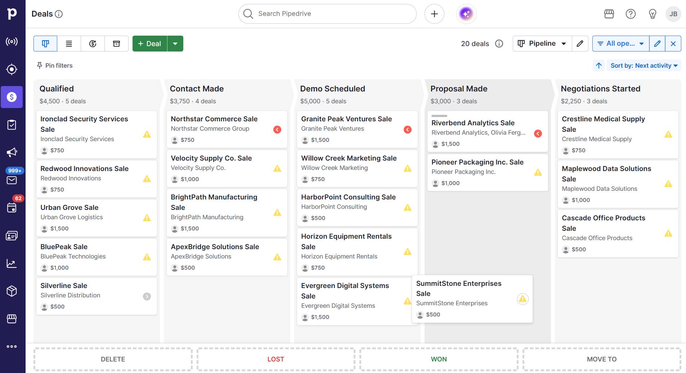686x373 pixels.
Task: Switch to list view
Action: [x=69, y=44]
